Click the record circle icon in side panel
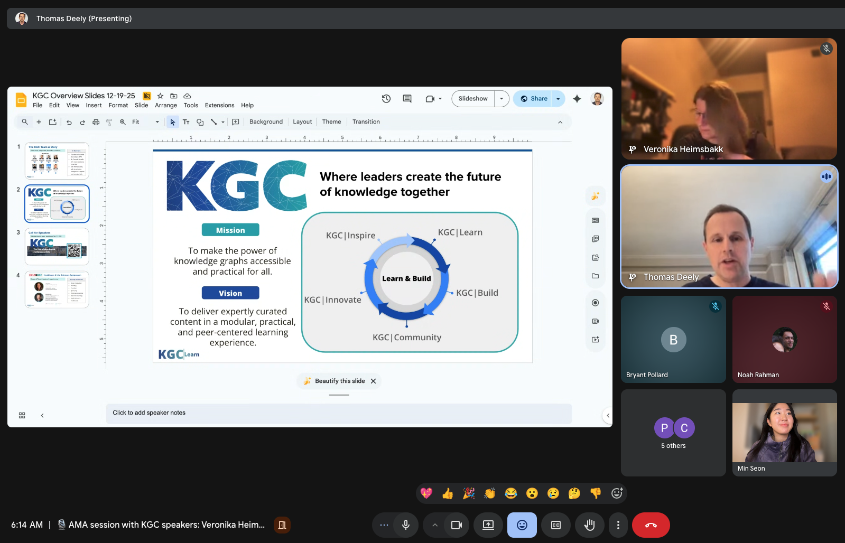Viewport: 845px width, 543px height. [596, 303]
